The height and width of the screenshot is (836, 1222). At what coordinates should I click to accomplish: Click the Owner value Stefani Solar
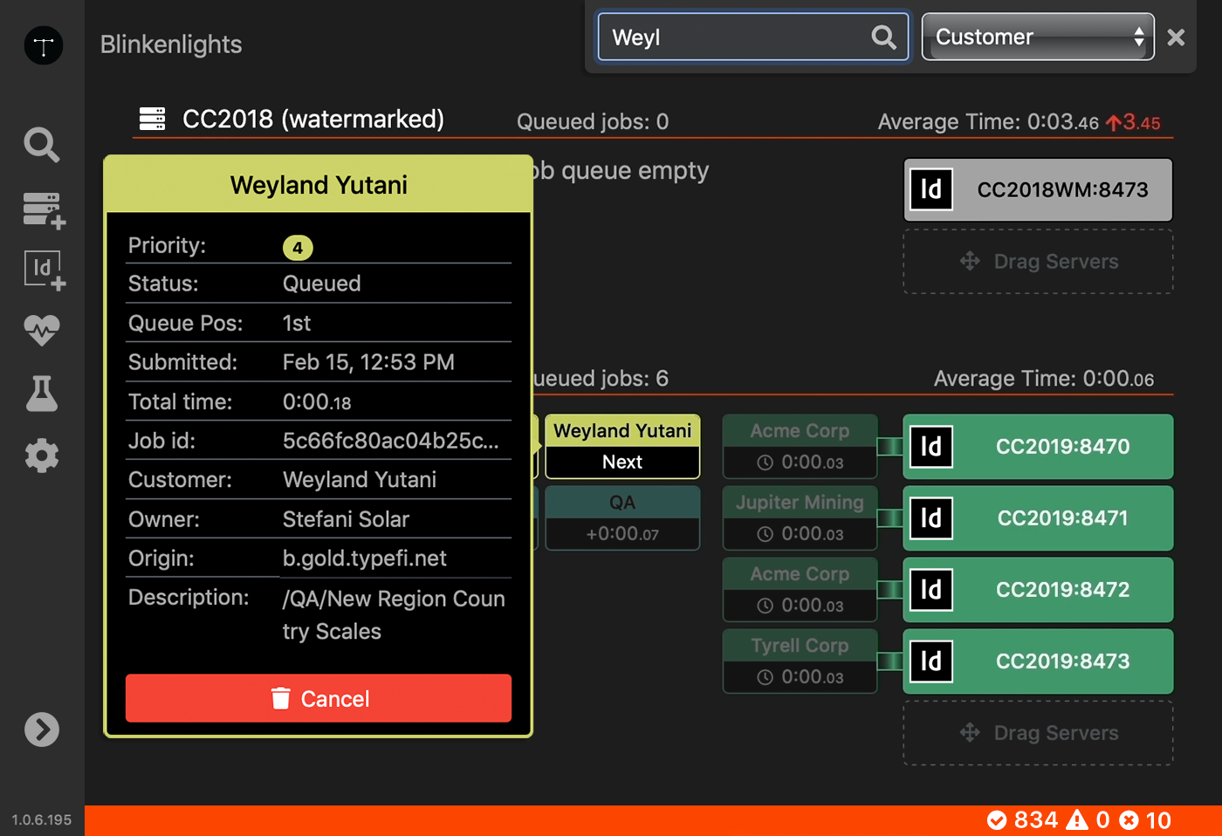(x=346, y=519)
